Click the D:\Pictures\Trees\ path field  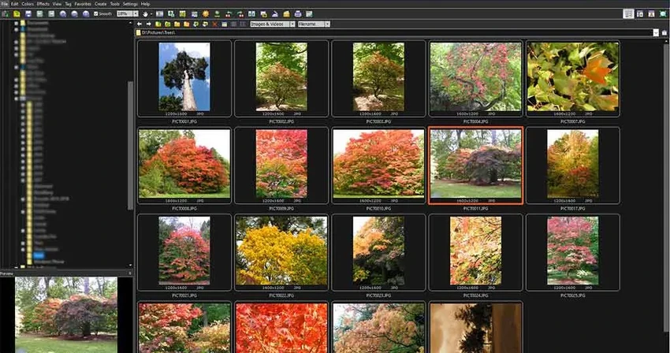394,32
